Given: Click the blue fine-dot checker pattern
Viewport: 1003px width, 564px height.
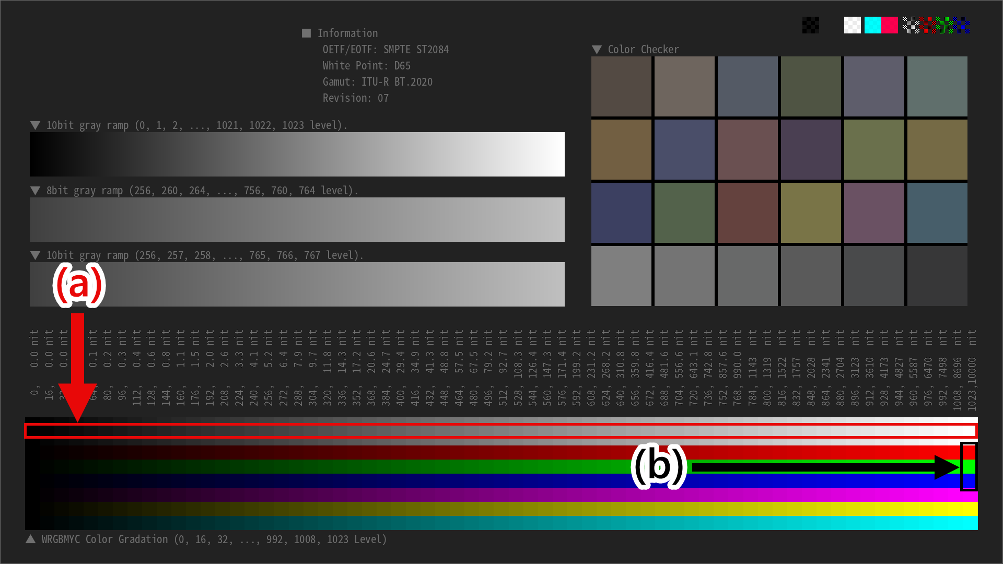Looking at the screenshot, I should coord(962,25).
